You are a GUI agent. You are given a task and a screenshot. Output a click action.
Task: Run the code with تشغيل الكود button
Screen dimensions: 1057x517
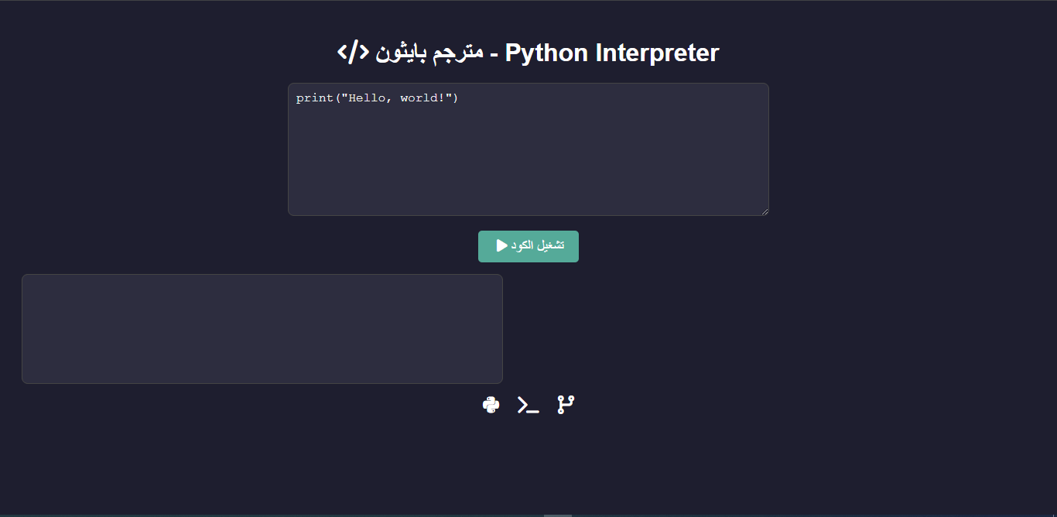pyautogui.click(x=528, y=246)
